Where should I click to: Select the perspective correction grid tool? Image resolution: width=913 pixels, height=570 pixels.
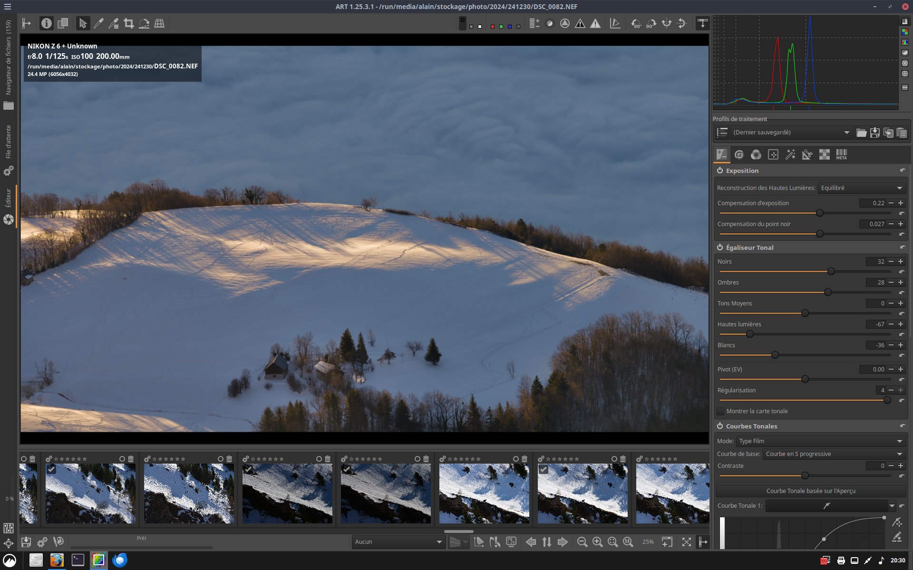[x=159, y=23]
